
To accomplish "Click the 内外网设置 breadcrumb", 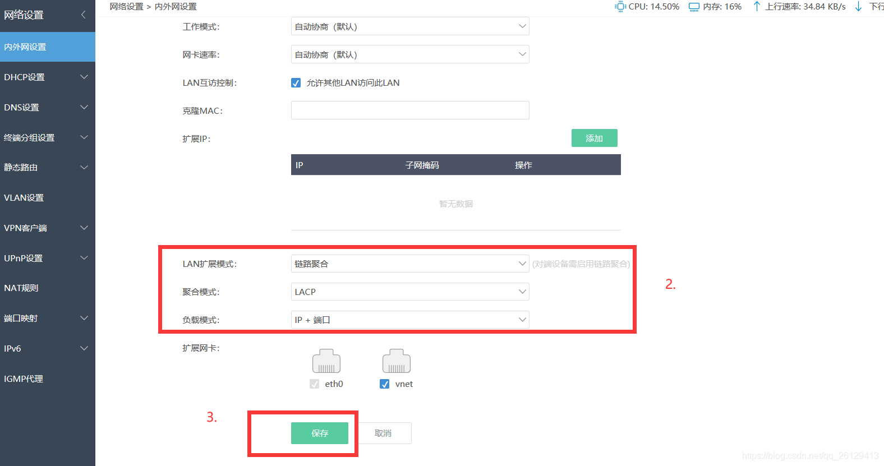I will (x=176, y=7).
